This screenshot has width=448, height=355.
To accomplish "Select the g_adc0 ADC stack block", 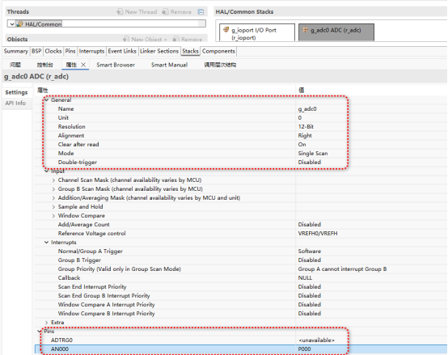I will point(336,32).
